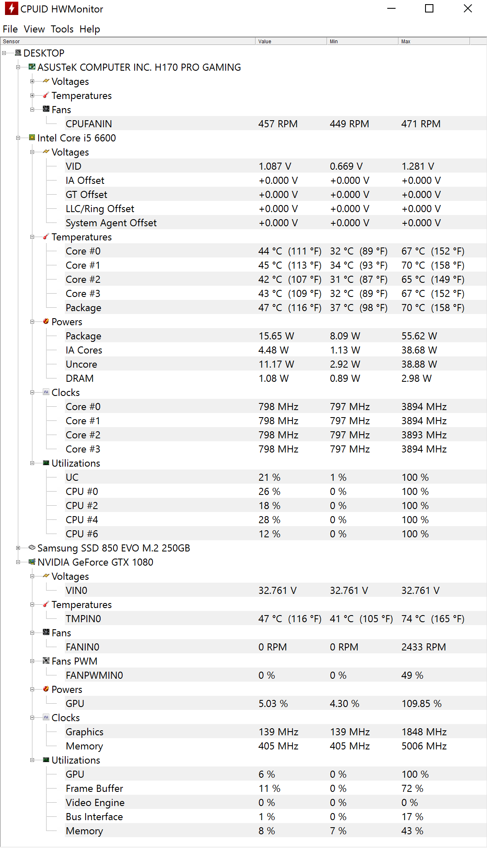
Task: Click the GPU Utilizations icon
Action: pyautogui.click(x=46, y=760)
